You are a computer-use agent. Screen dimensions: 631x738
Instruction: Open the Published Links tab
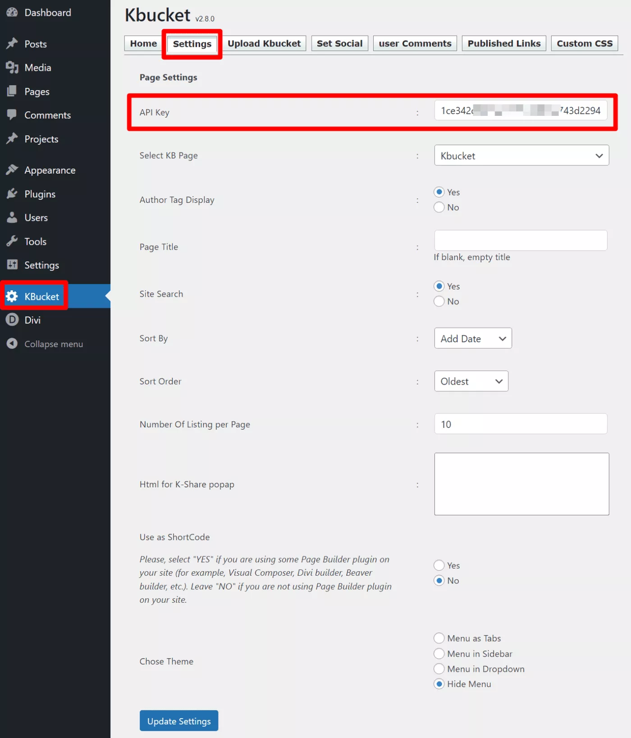504,44
